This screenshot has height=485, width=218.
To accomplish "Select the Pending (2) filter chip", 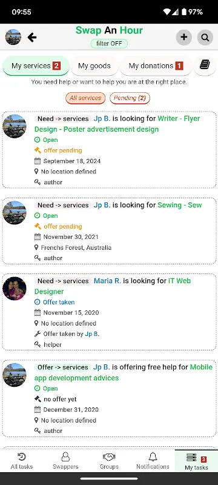I will pyautogui.click(x=130, y=98).
